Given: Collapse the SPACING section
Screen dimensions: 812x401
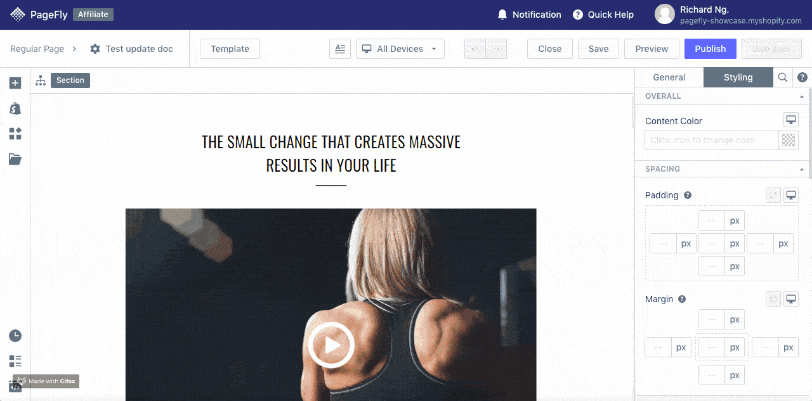Looking at the screenshot, I should pos(802,169).
